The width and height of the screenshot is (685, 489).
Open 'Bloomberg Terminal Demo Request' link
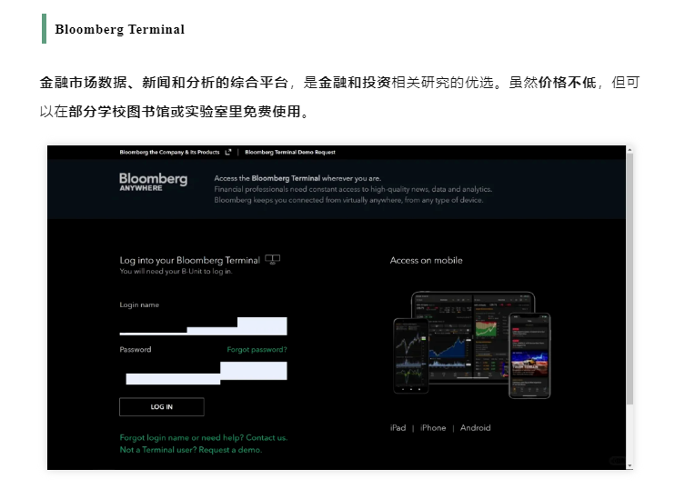tap(290, 152)
